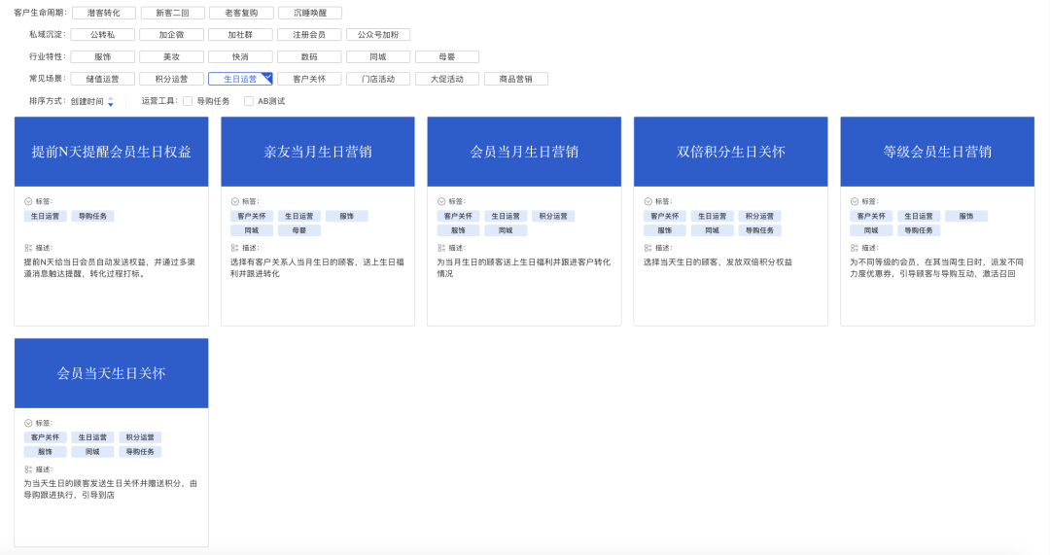Screen dimensions: 1050x555
Task: Filter by 数码 industry
Action: click(x=309, y=57)
